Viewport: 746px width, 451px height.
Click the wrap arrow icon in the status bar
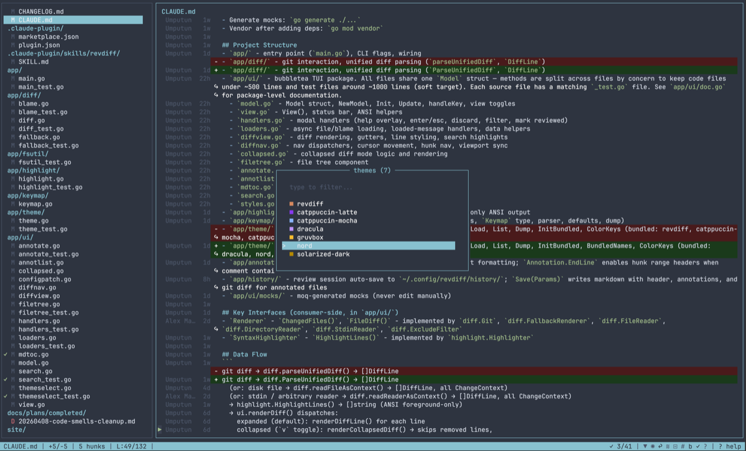pyautogui.click(x=660, y=446)
